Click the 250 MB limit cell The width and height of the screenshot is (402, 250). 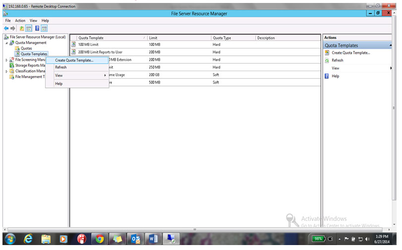(154, 67)
